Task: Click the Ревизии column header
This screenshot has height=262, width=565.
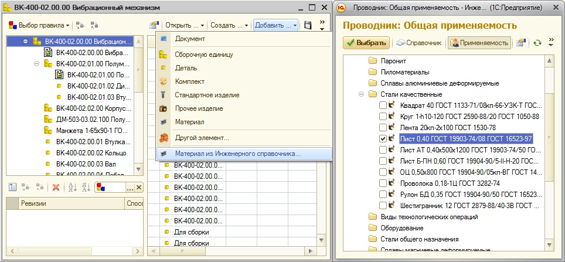Action: point(72,203)
